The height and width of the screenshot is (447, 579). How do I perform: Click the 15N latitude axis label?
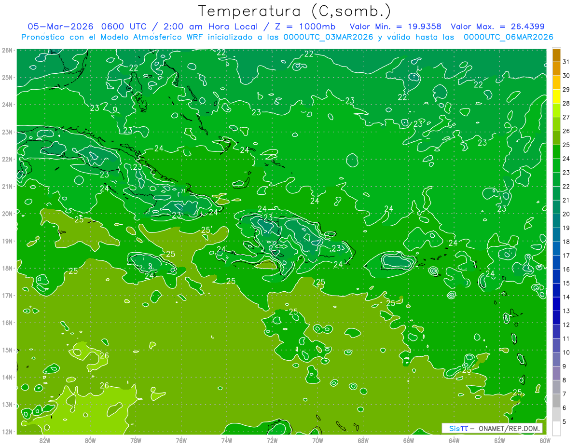7,350
